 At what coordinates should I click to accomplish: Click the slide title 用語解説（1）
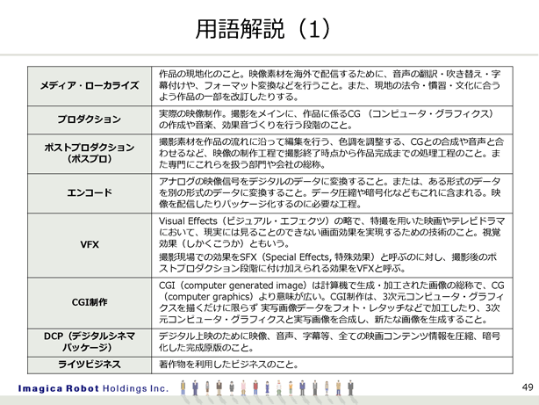[263, 29]
